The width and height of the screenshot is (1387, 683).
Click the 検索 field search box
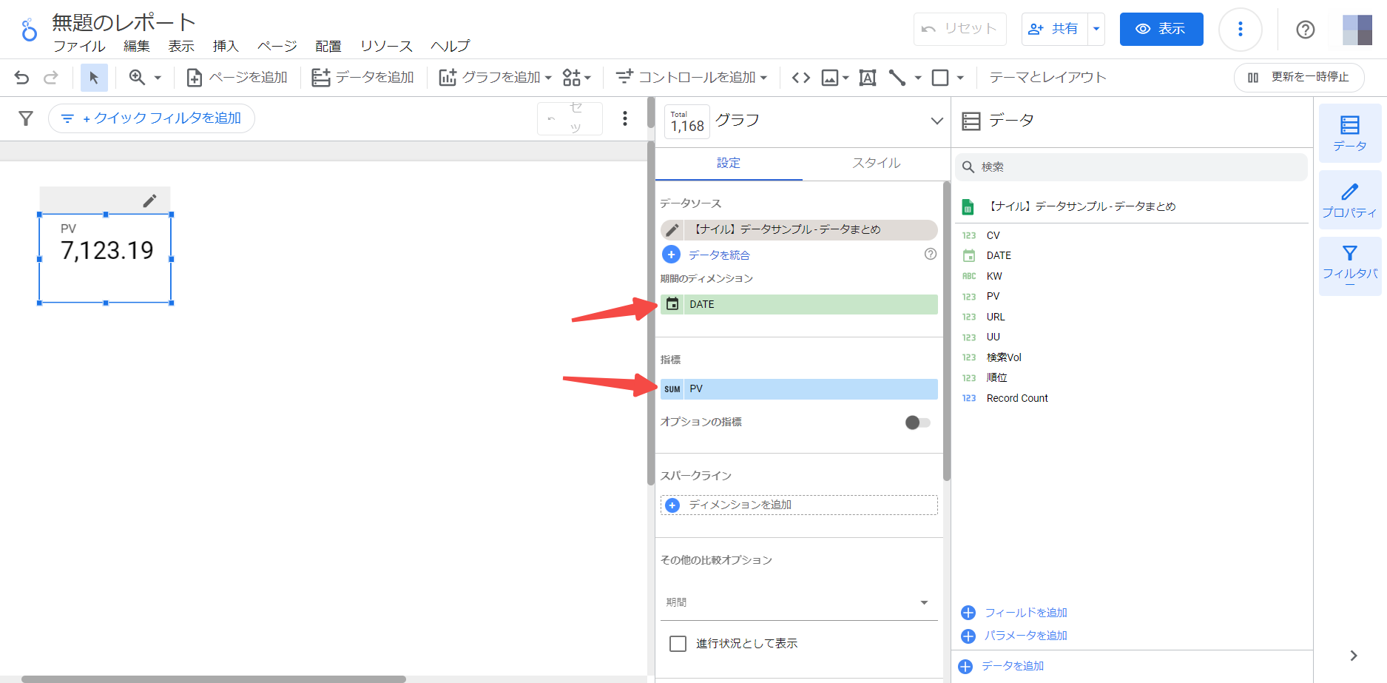pyautogui.click(x=1131, y=167)
